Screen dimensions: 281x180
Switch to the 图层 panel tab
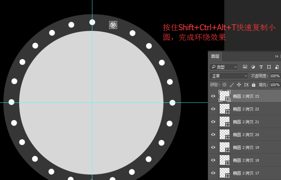coord(215,56)
